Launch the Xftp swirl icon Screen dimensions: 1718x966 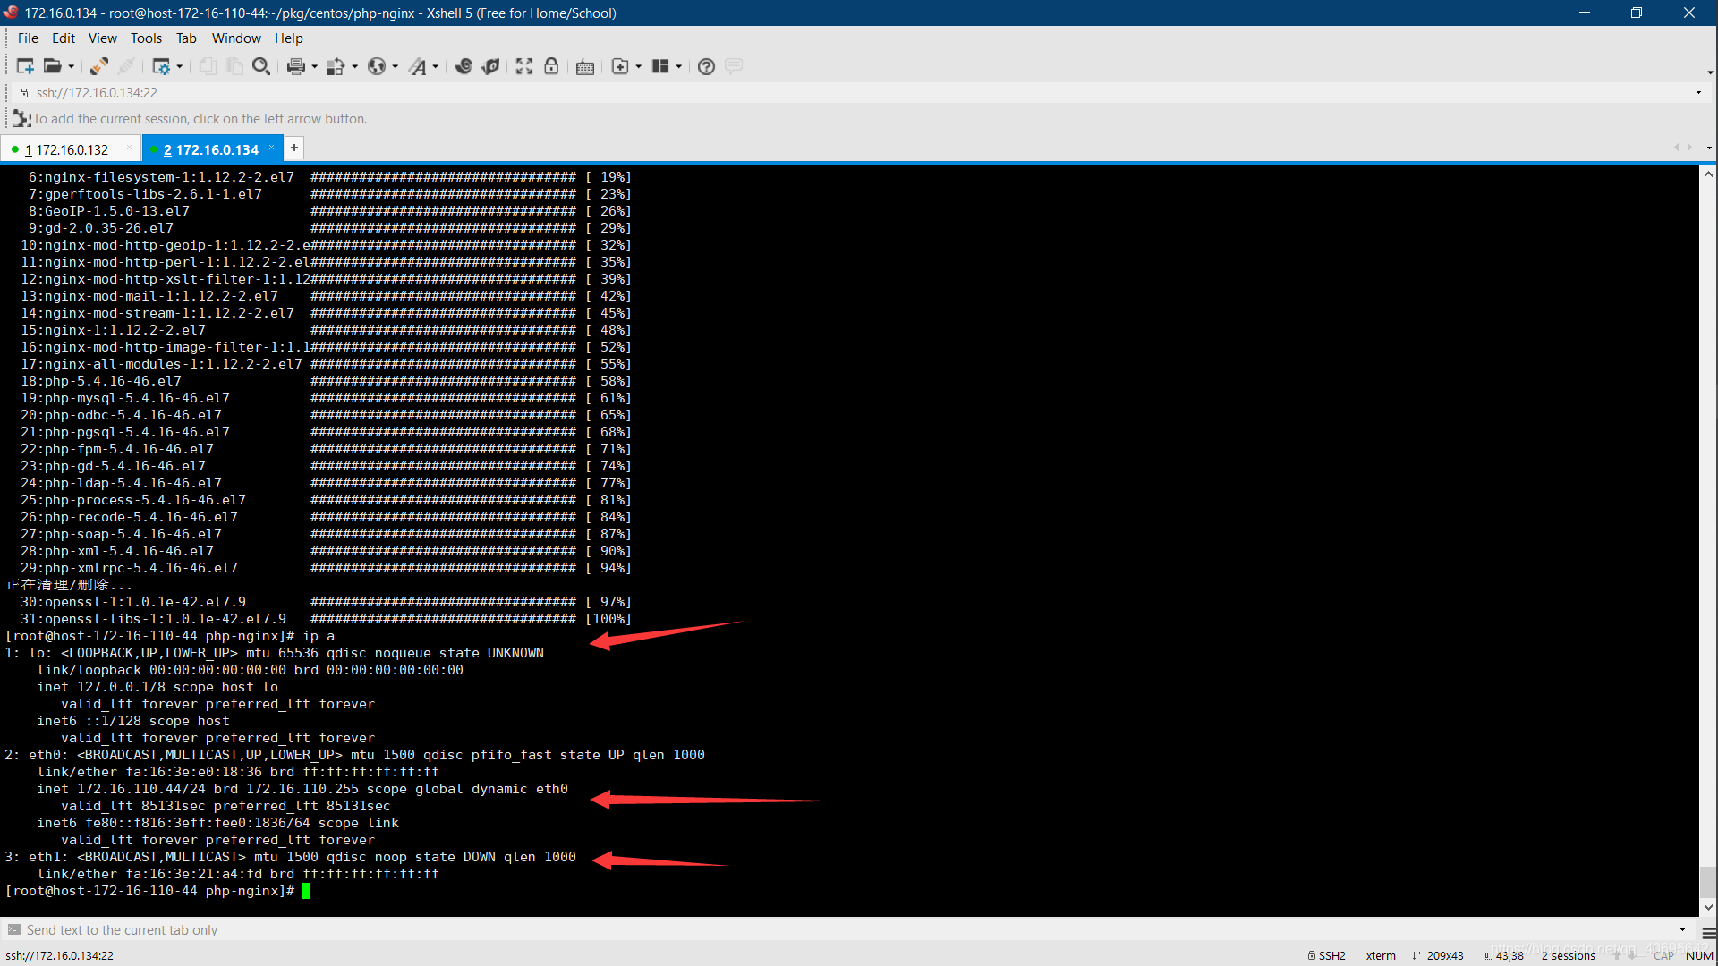point(464,66)
